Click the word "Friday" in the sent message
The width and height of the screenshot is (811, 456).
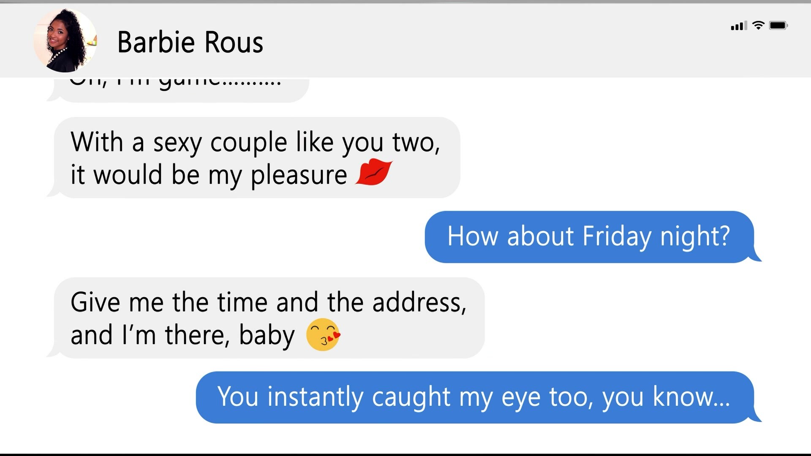coord(617,236)
